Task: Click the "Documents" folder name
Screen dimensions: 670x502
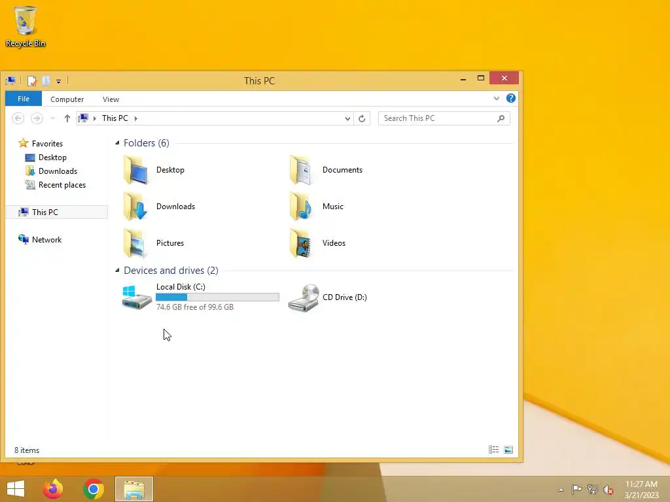Action: [x=342, y=170]
